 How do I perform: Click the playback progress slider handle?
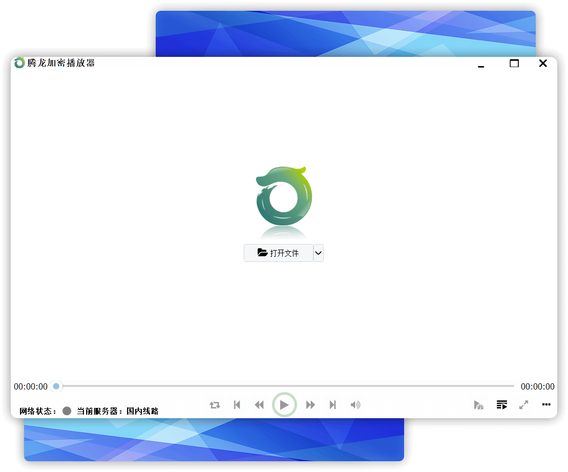click(x=56, y=386)
